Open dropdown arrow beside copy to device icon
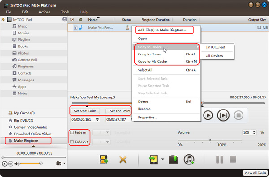 162,159
